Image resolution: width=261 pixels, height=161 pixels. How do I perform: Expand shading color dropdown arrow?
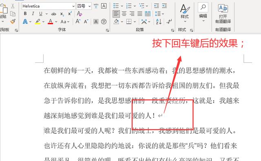122,22
